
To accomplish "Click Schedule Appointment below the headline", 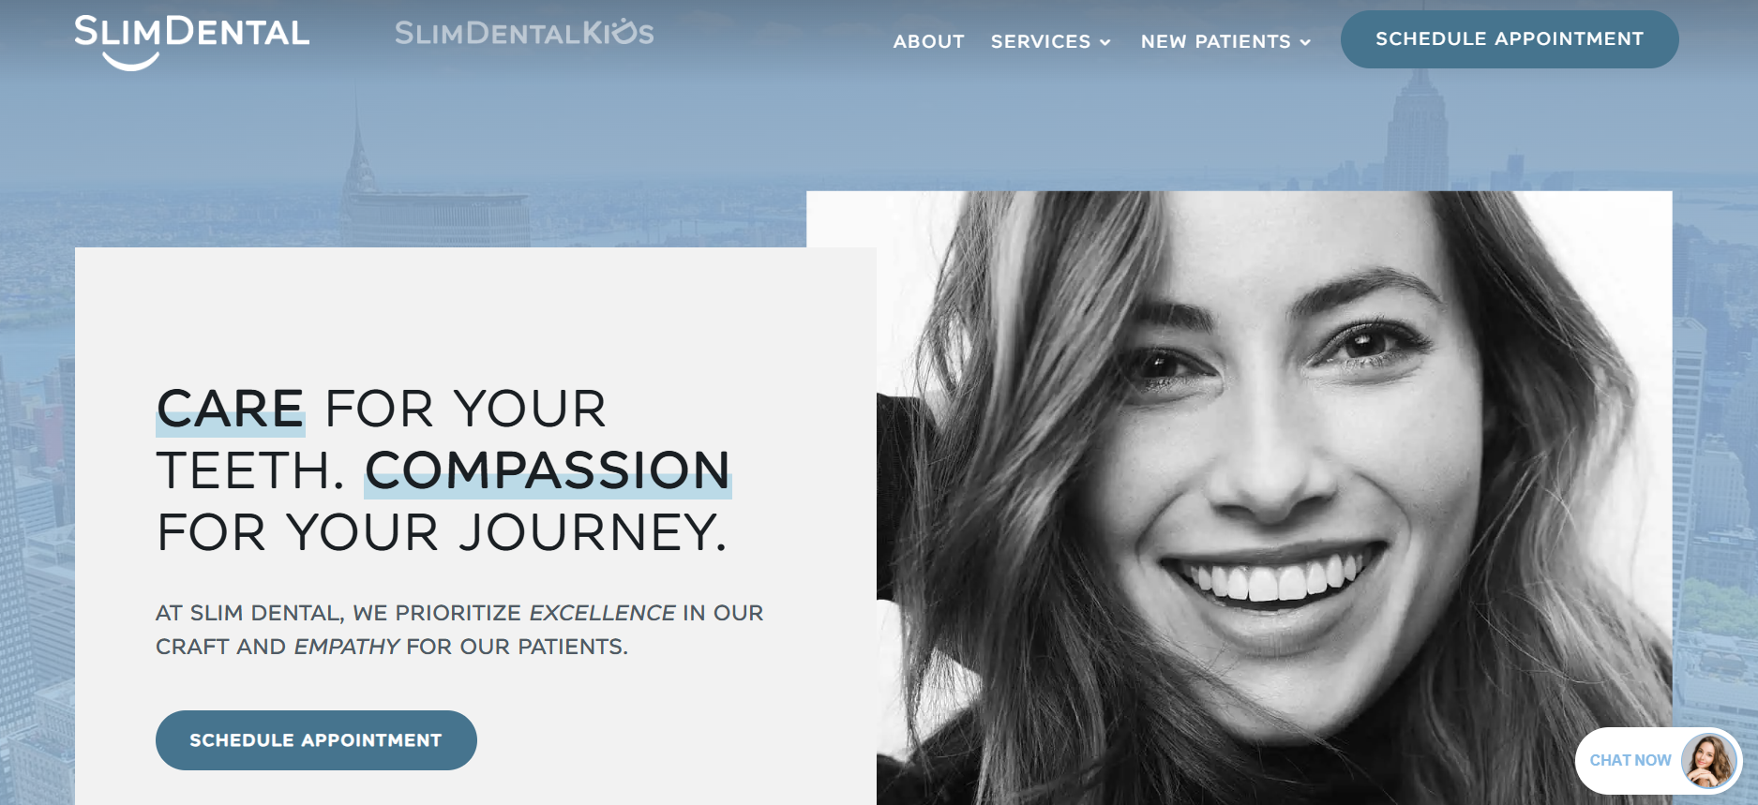I will (x=316, y=740).
